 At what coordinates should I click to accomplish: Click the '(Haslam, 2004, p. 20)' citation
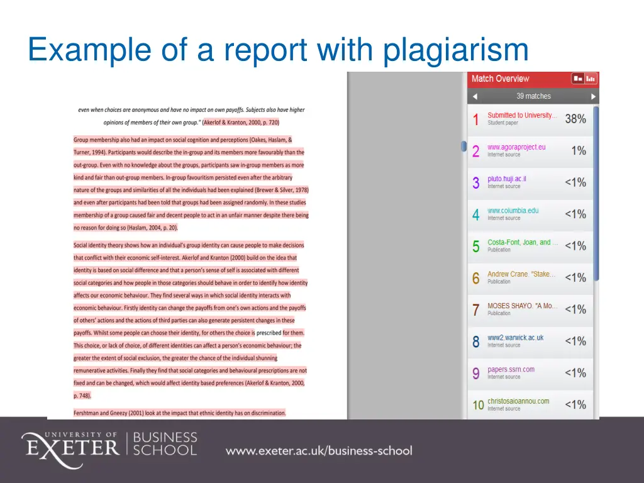pos(152,228)
